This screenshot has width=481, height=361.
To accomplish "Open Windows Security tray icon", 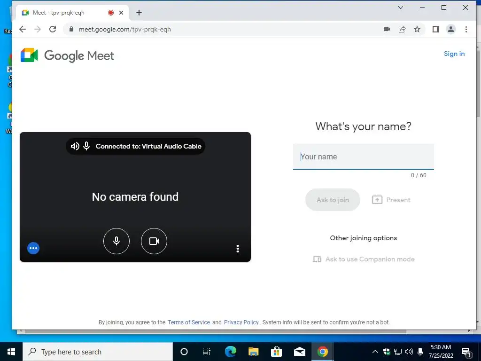I will (x=387, y=352).
